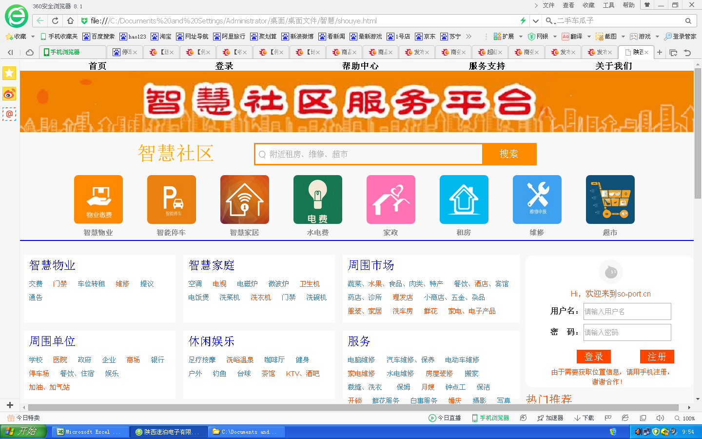This screenshot has width=702, height=439.
Task: Click the address bar URL field
Action: point(302,21)
